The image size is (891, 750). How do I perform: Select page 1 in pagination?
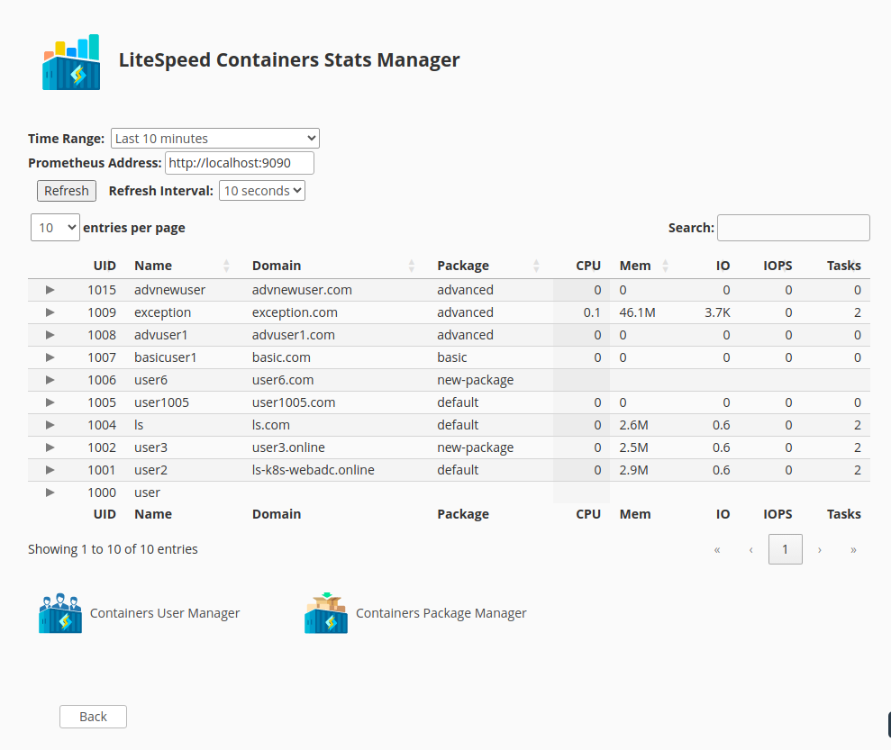click(x=785, y=549)
